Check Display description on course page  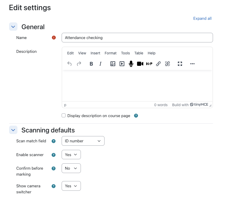tap(64, 116)
